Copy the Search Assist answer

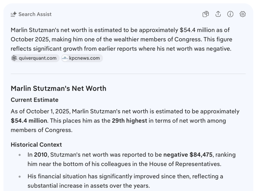206,14
